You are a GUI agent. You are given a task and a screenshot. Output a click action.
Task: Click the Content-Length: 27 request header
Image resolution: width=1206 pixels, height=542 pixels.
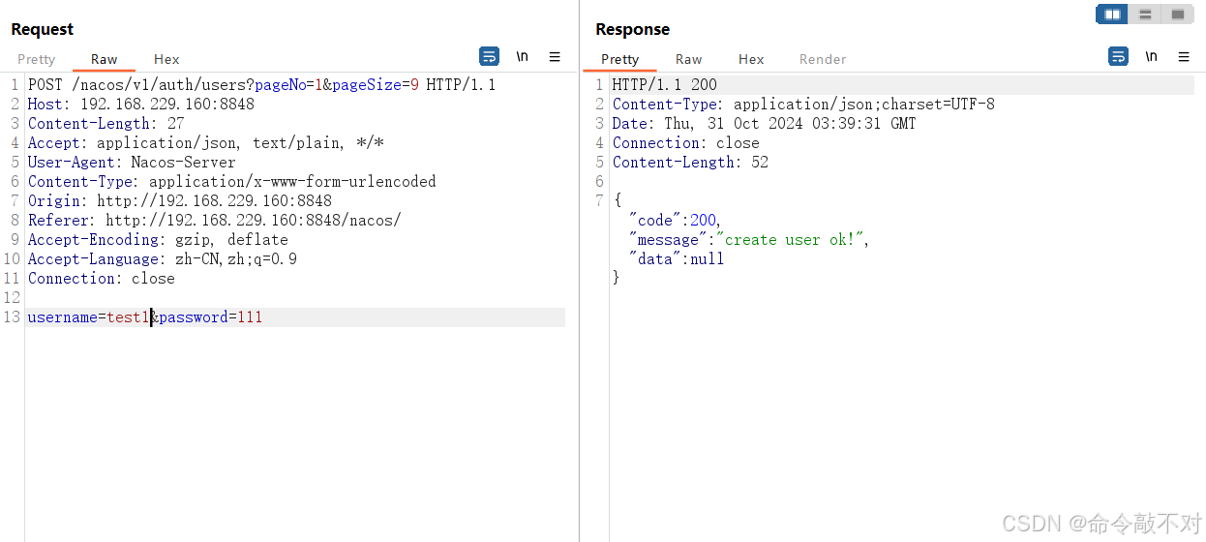pyautogui.click(x=106, y=124)
